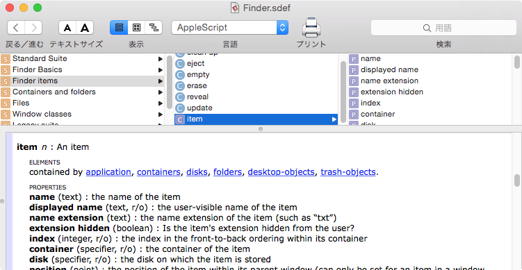This screenshot has height=270, width=522.
Task: Click the printer icon to print
Action: pyautogui.click(x=311, y=27)
